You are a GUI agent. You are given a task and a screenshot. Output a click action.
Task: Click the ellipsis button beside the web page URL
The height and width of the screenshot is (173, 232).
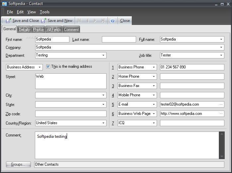[x=221, y=114]
